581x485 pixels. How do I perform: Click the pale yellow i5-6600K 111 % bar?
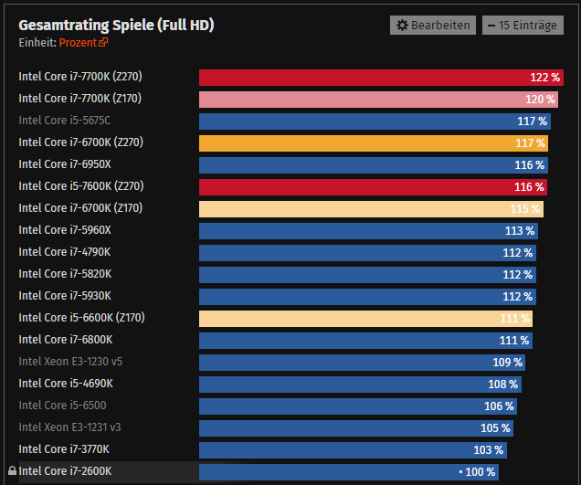[365, 318]
